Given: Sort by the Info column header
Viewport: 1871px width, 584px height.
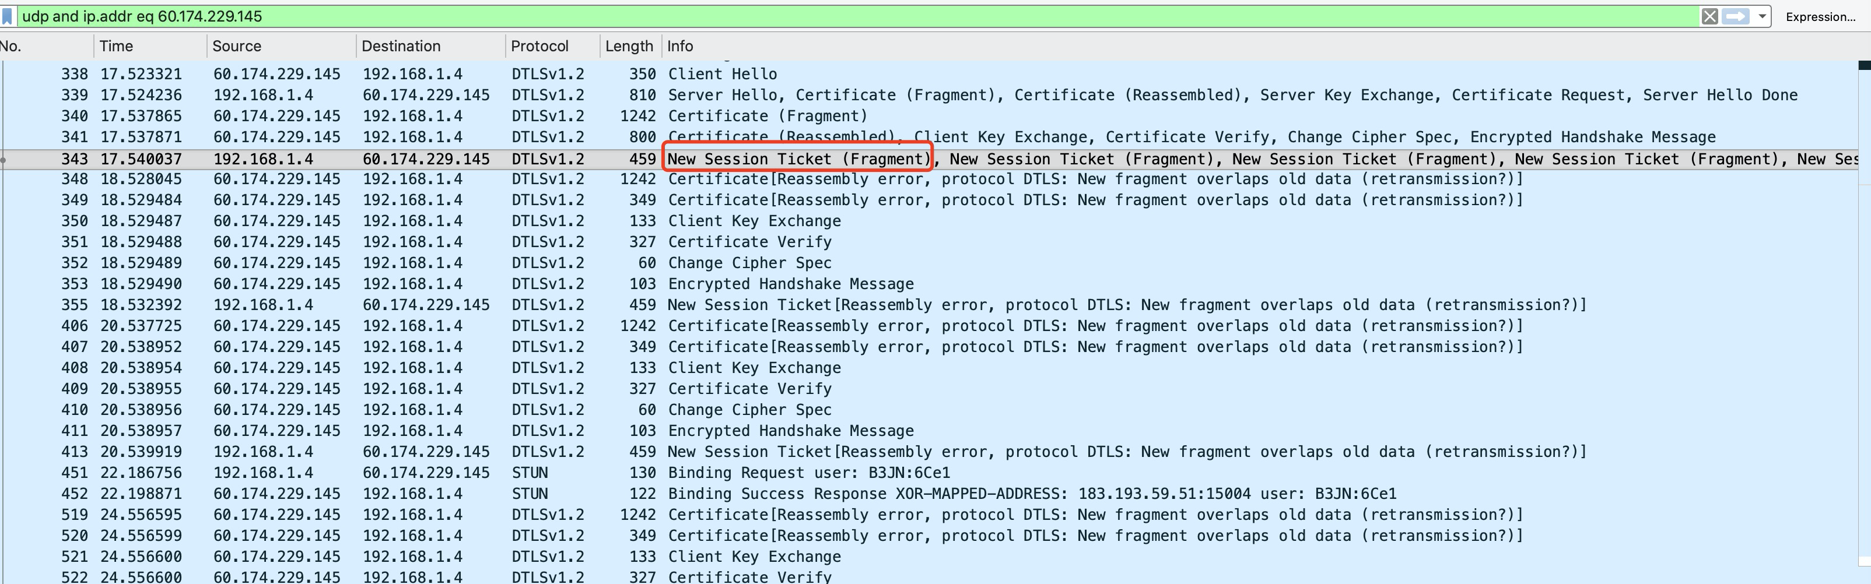Looking at the screenshot, I should pyautogui.click(x=1260, y=45).
